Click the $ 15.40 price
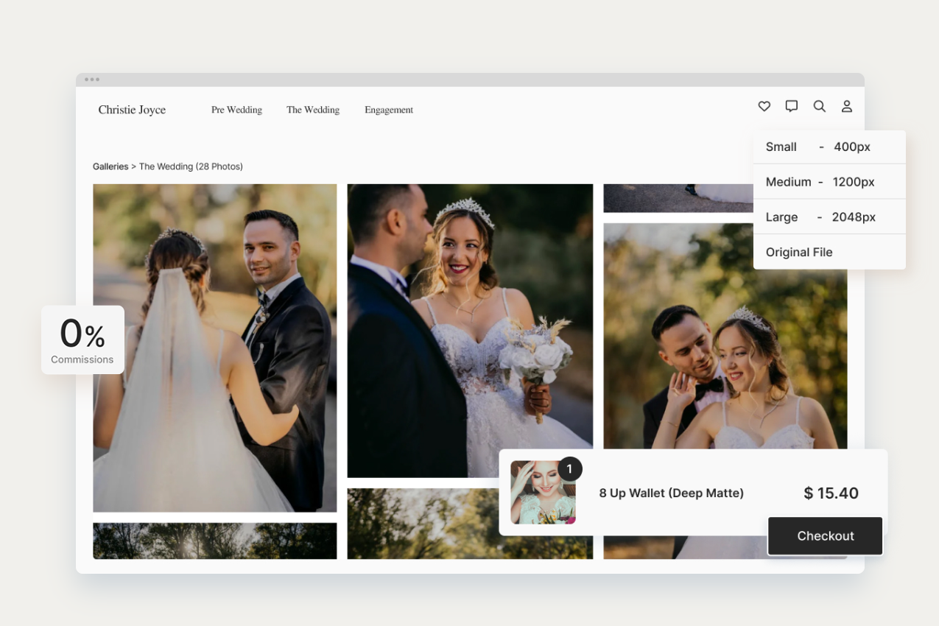Viewport: 939px width, 626px height. tap(831, 493)
